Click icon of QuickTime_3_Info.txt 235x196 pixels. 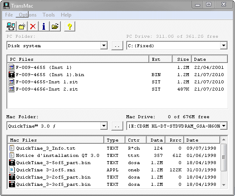coord(12,148)
